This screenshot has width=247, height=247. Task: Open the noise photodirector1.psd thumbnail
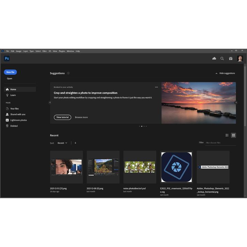point(140,167)
